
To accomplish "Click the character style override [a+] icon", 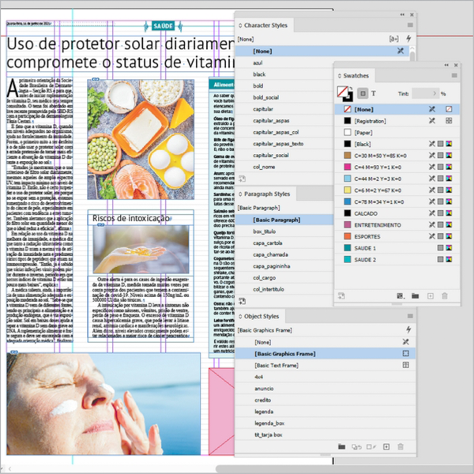I will pyautogui.click(x=393, y=39).
